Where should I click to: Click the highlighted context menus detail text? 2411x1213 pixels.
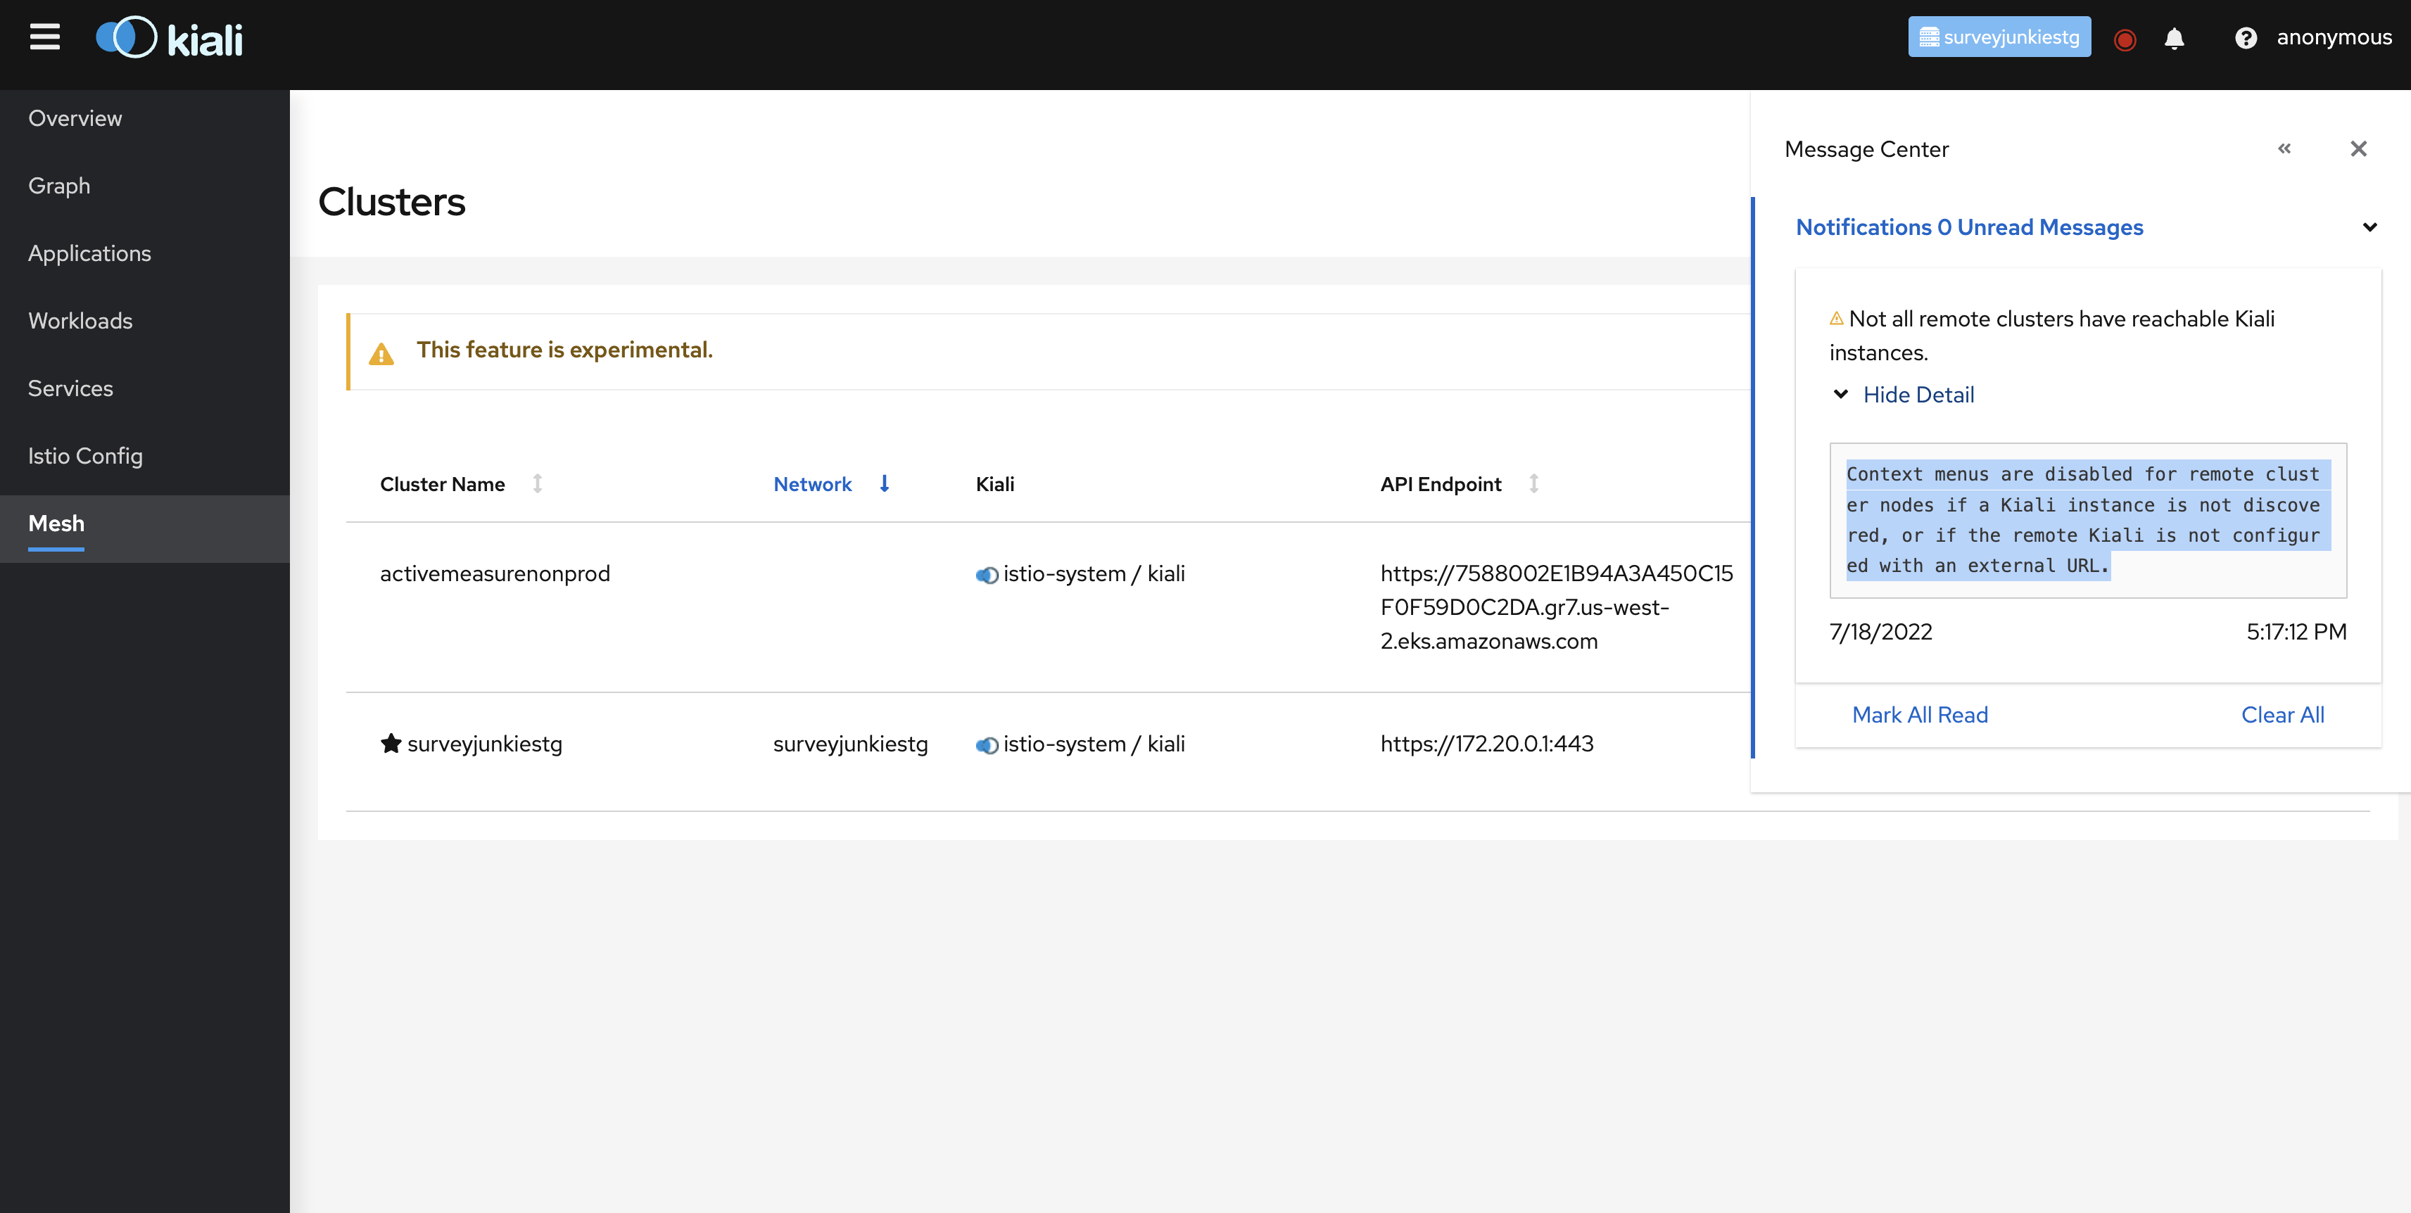pos(2087,521)
